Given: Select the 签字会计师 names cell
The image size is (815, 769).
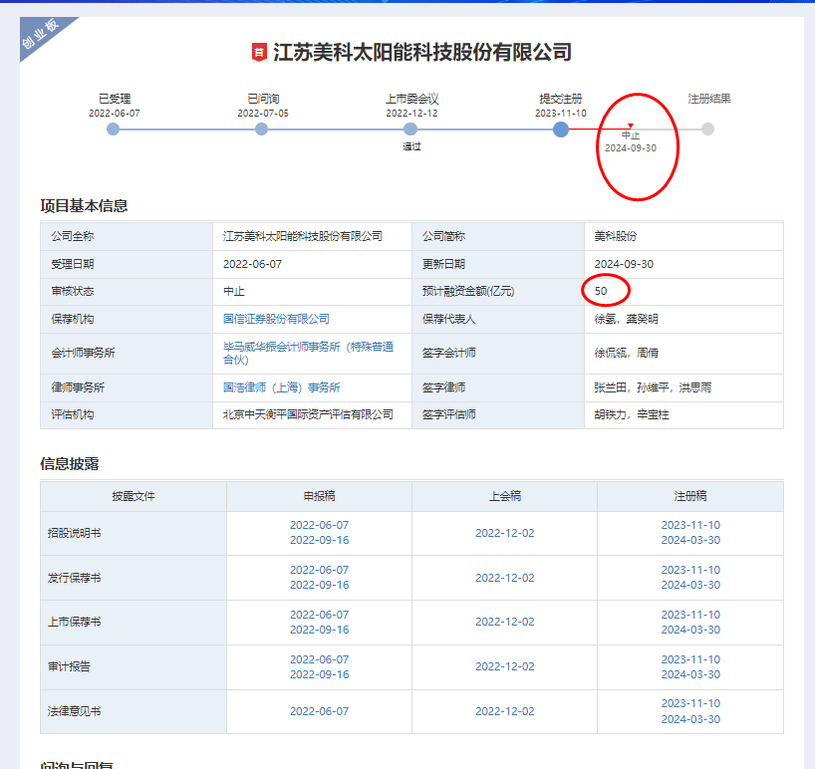Looking at the screenshot, I should point(684,354).
